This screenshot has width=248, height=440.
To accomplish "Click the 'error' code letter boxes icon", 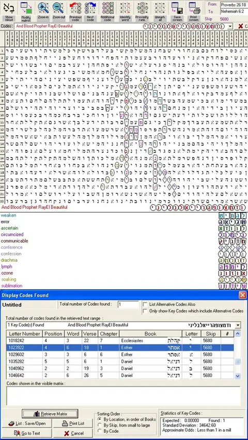I will pyautogui.click(x=233, y=222).
